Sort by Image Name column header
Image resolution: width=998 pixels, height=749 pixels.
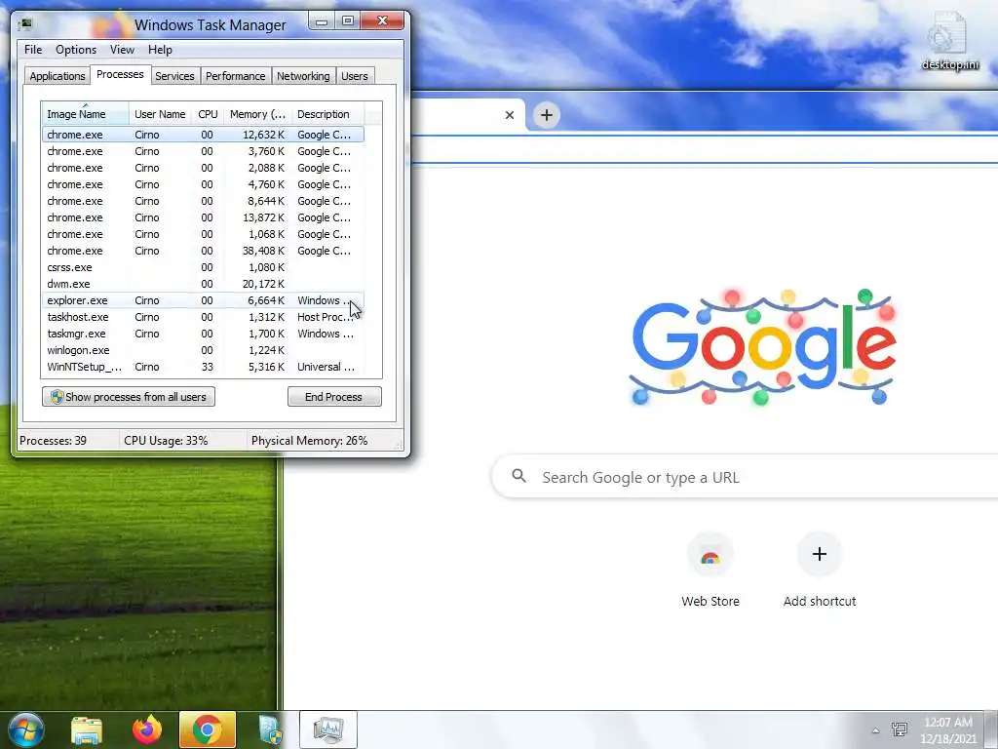(x=86, y=114)
